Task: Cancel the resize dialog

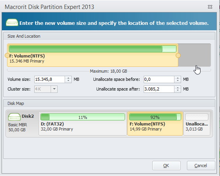Action: (201, 166)
